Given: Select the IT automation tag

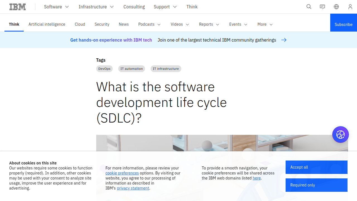Looking at the screenshot, I should pyautogui.click(x=132, y=69).
